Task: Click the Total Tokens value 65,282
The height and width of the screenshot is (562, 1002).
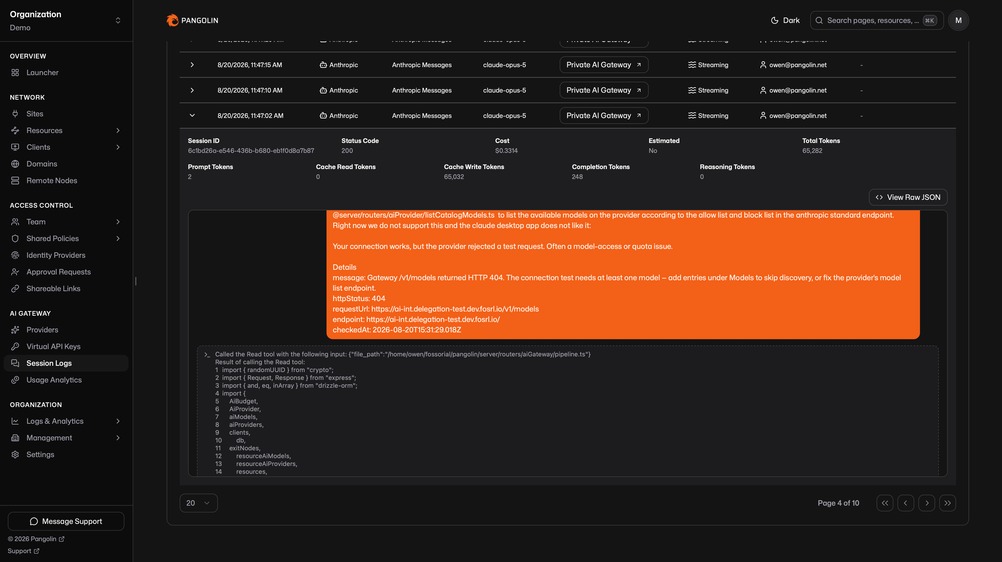Action: [812, 151]
